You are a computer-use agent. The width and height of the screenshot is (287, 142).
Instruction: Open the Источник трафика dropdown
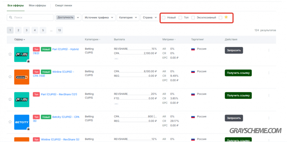(99, 17)
